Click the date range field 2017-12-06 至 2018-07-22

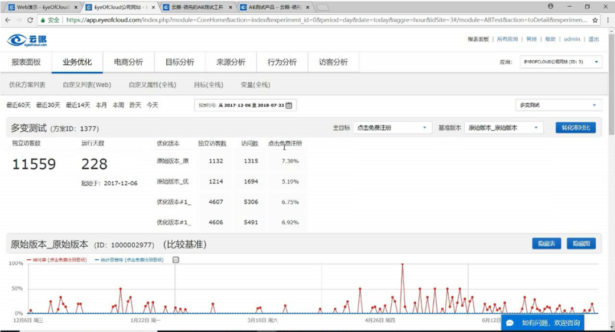point(245,105)
